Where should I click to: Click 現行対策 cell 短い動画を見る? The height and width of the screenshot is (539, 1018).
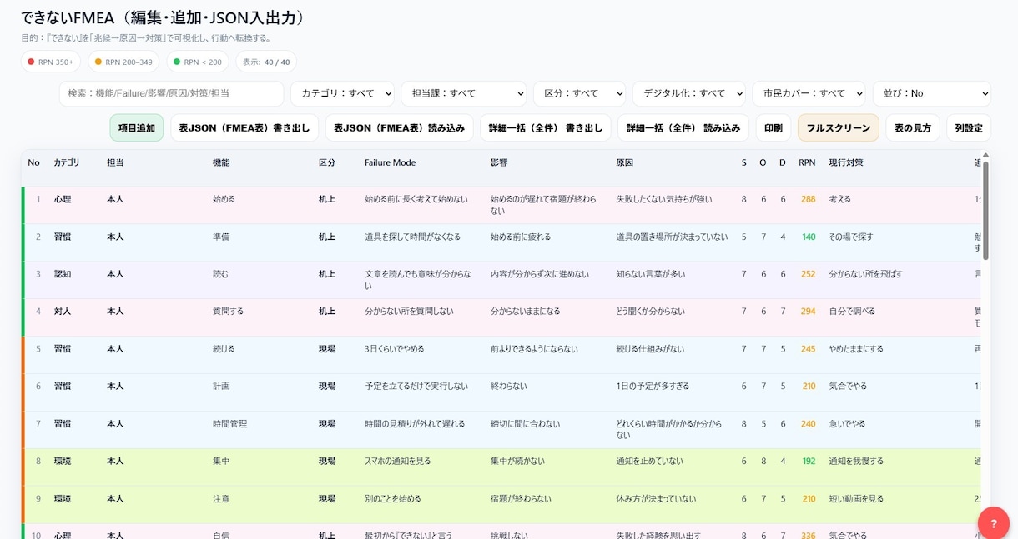tap(856, 499)
